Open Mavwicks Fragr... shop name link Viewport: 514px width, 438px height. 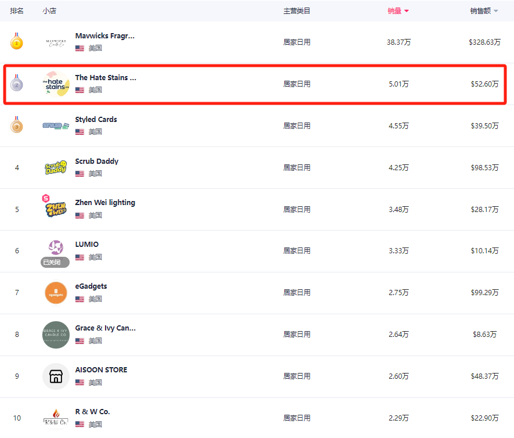(x=104, y=36)
